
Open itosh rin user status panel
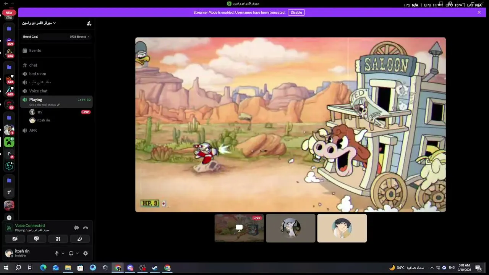click(x=27, y=253)
